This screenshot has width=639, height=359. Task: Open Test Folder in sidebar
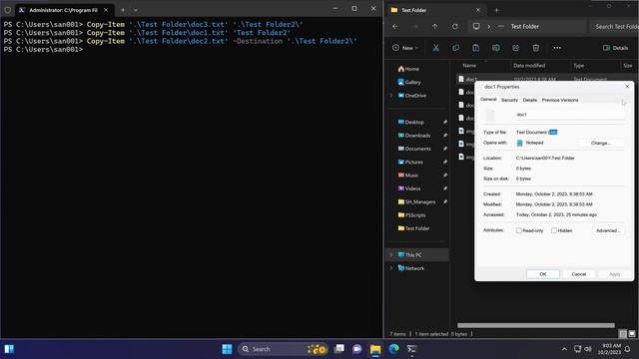(x=413, y=228)
